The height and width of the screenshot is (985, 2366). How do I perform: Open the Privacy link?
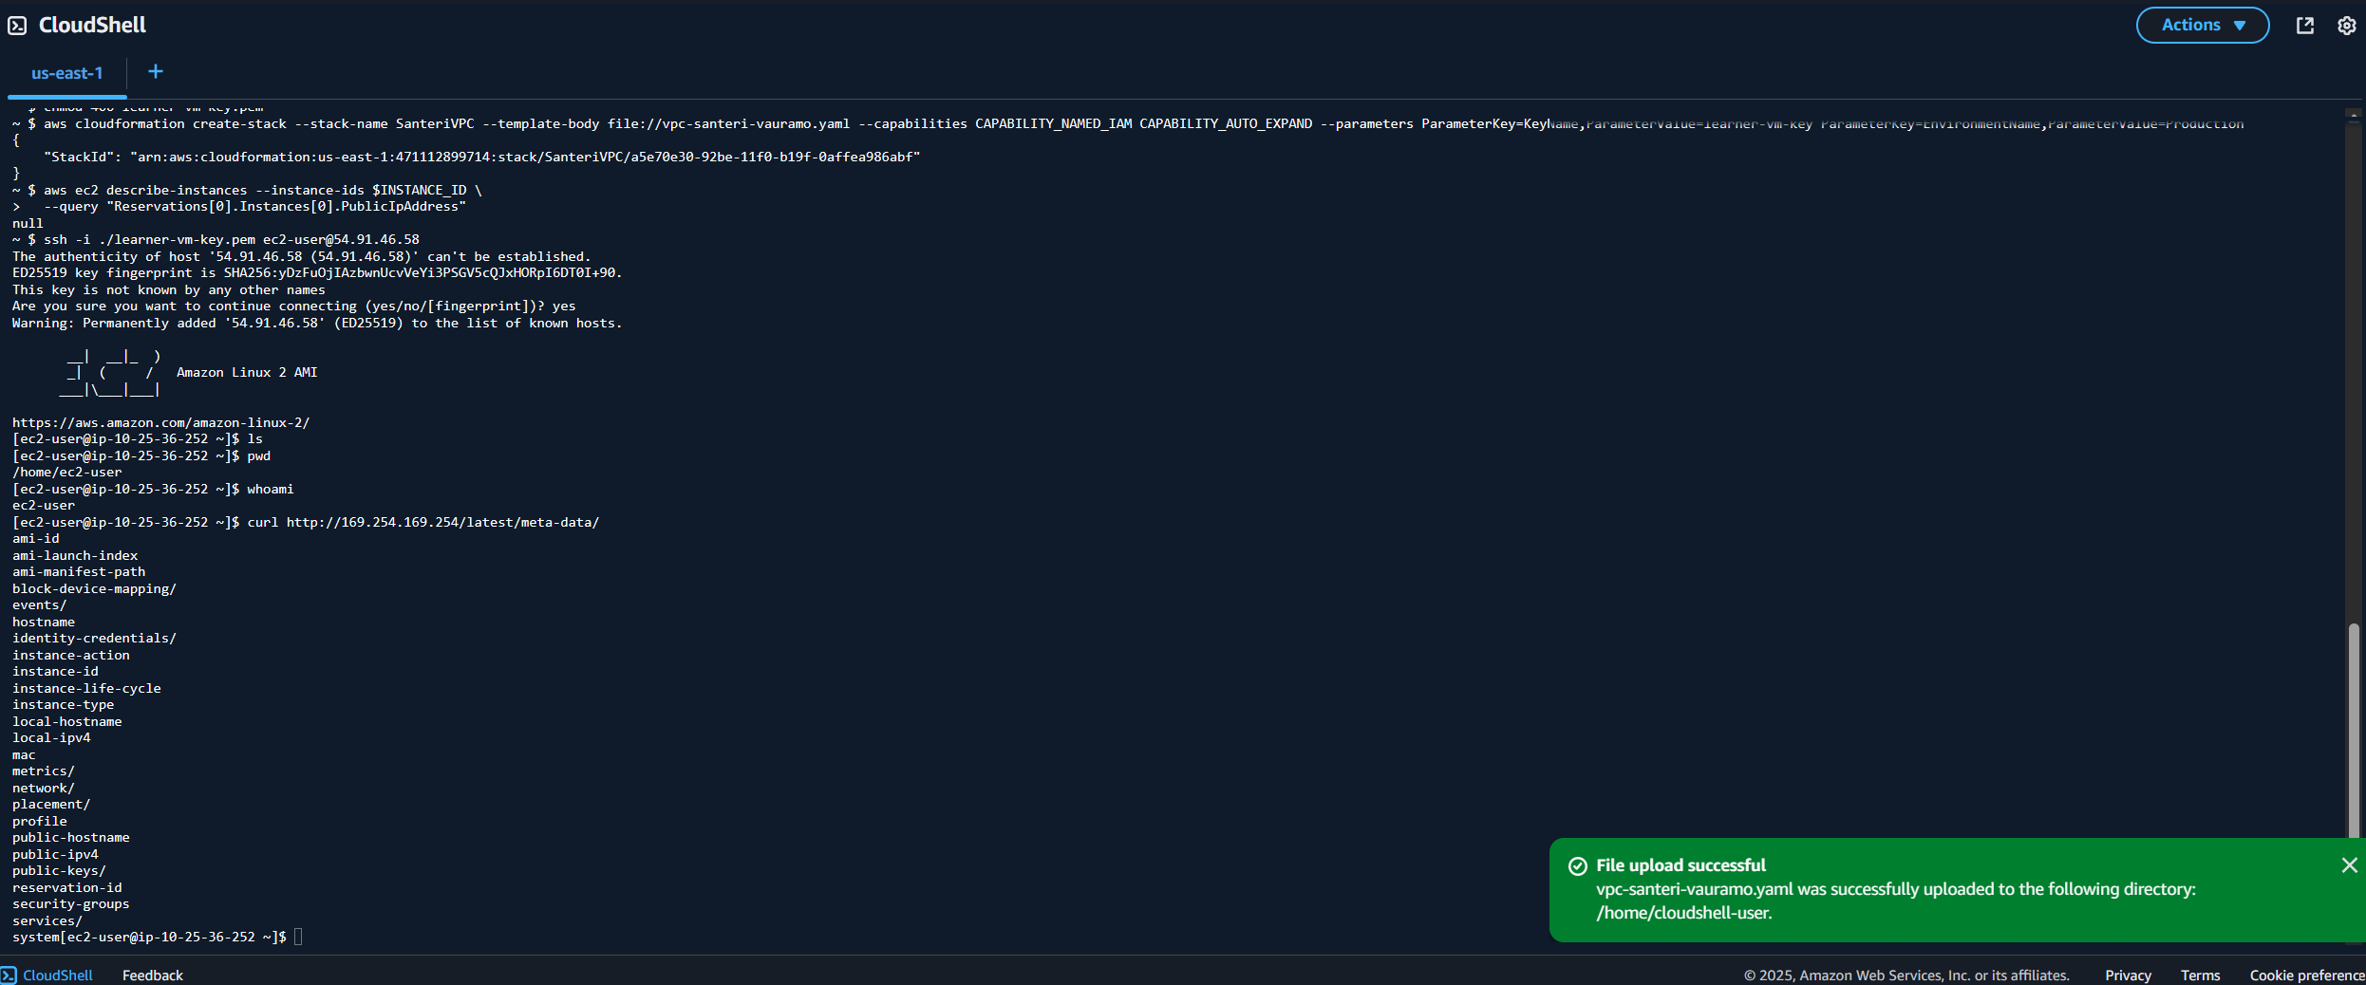pyautogui.click(x=2128, y=976)
